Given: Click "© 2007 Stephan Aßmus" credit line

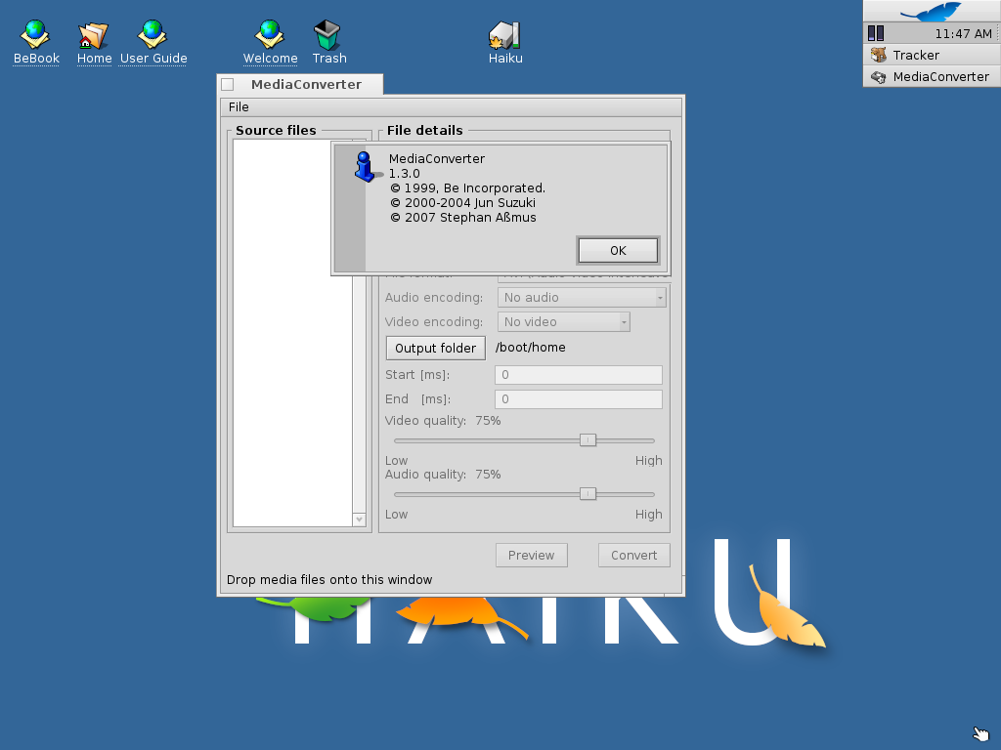Looking at the screenshot, I should pyautogui.click(x=462, y=218).
